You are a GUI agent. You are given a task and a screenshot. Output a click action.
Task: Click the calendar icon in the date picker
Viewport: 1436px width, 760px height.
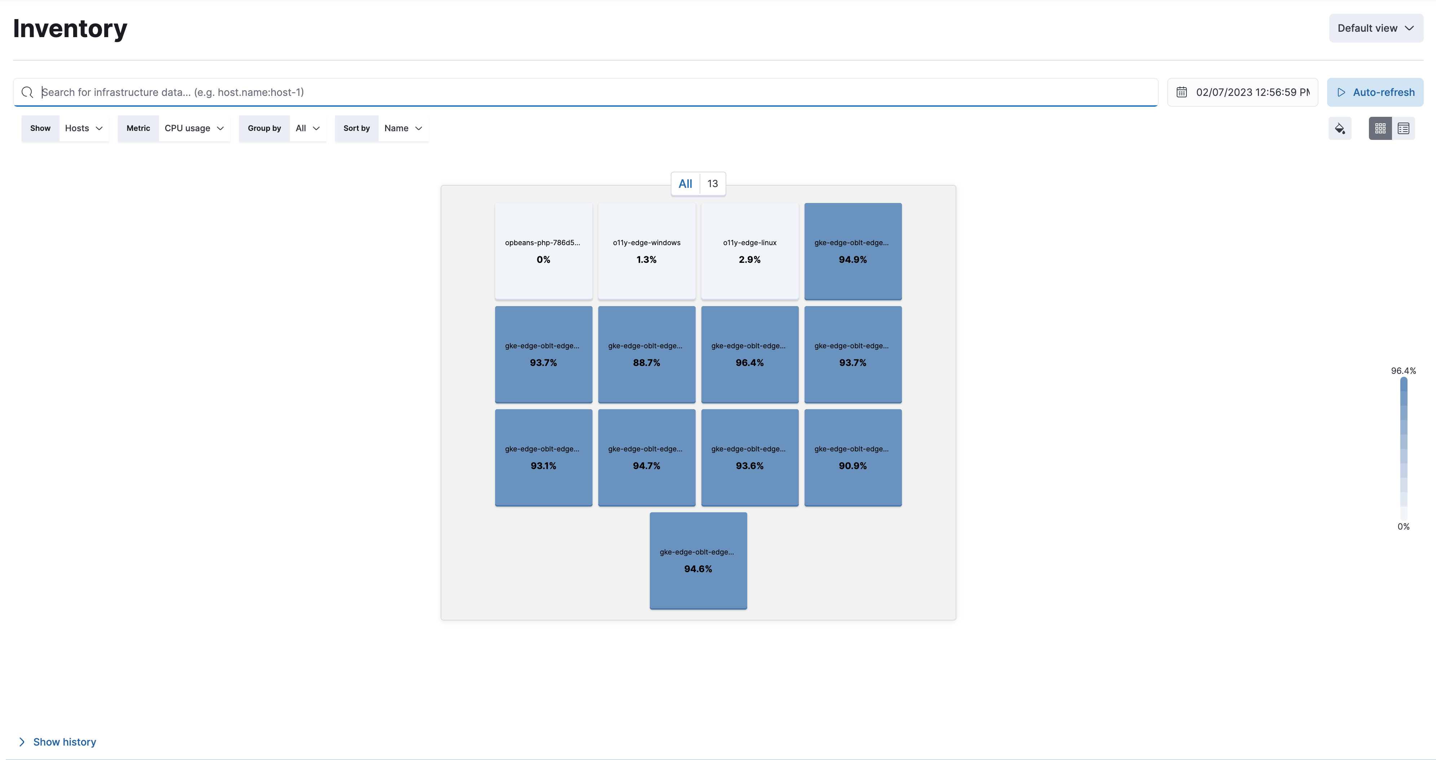click(1182, 92)
